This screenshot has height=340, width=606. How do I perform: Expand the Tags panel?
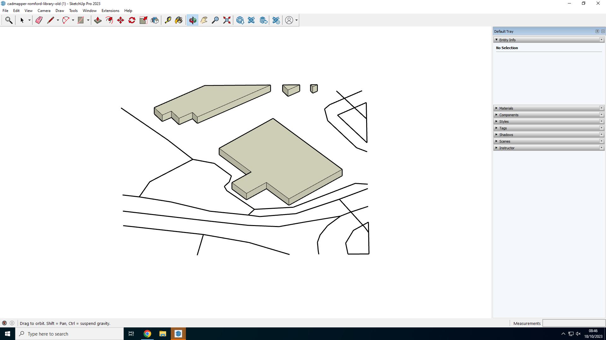click(496, 128)
